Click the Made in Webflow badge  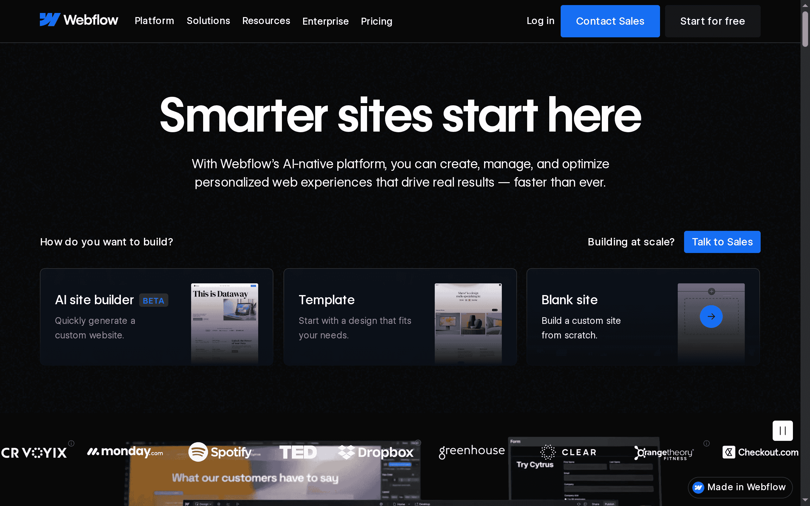[x=740, y=487]
